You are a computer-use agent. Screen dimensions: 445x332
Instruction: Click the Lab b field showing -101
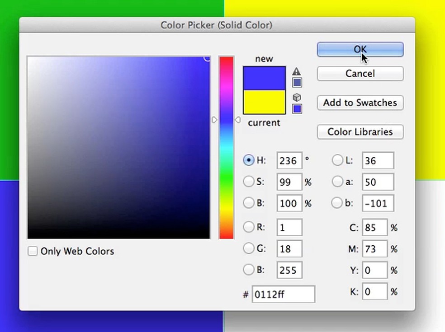click(x=378, y=203)
